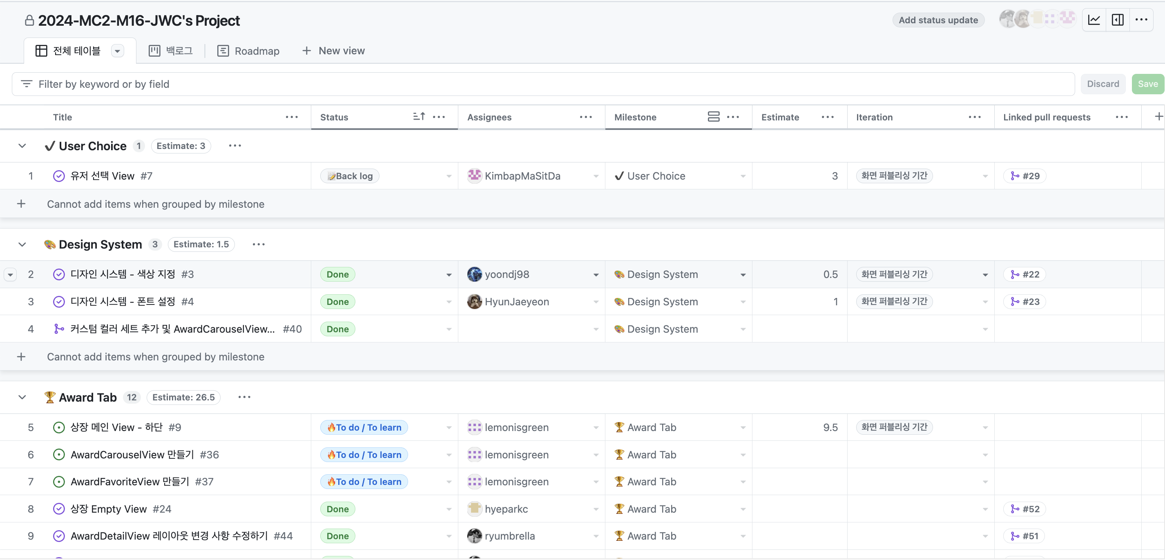Screen dimensions: 1165x560
Task: Click the Milestone column group-by icon
Action: [713, 117]
